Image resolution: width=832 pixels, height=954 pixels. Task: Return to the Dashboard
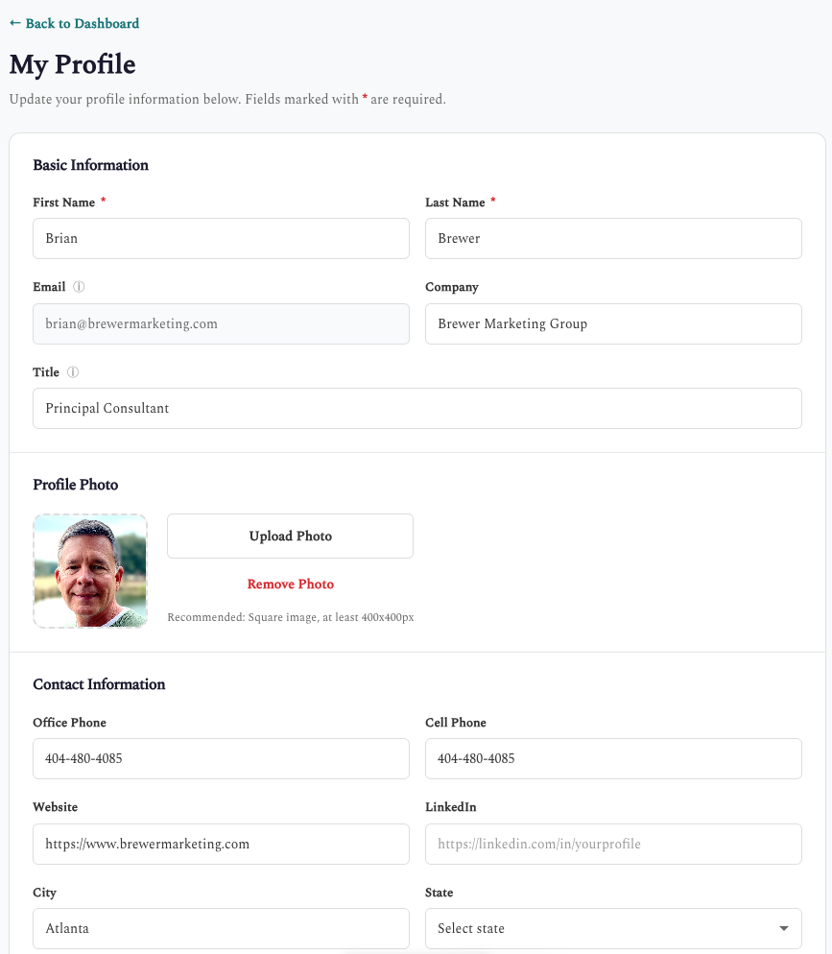[74, 23]
